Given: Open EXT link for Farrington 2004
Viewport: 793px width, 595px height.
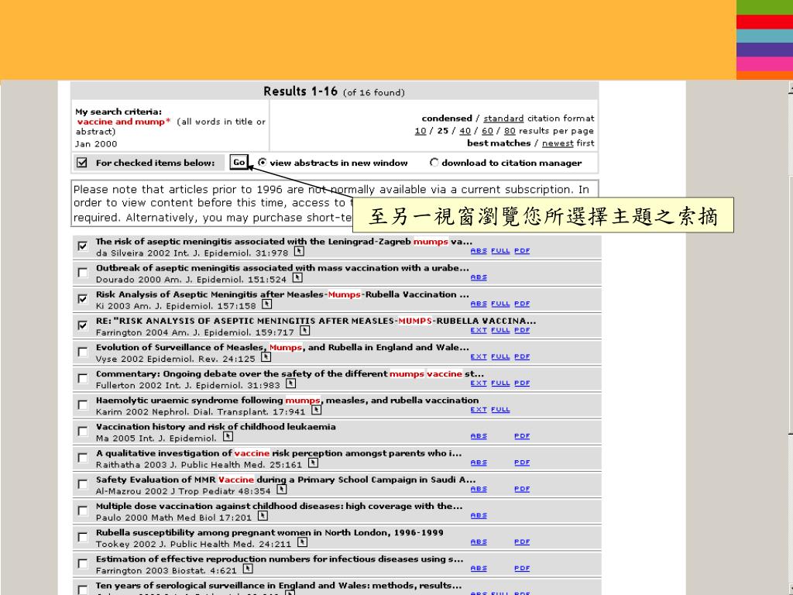Looking at the screenshot, I should click(479, 330).
